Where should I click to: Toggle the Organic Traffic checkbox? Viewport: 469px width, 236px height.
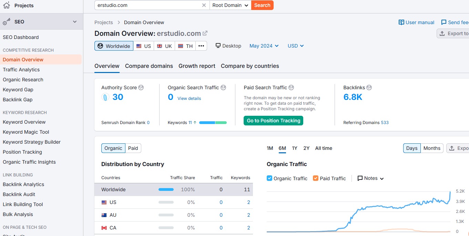click(x=269, y=178)
